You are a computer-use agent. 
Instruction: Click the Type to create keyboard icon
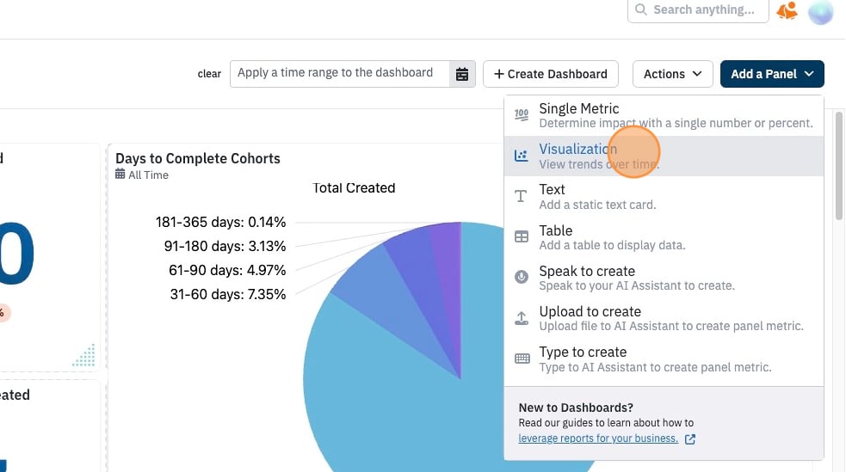pyautogui.click(x=522, y=359)
